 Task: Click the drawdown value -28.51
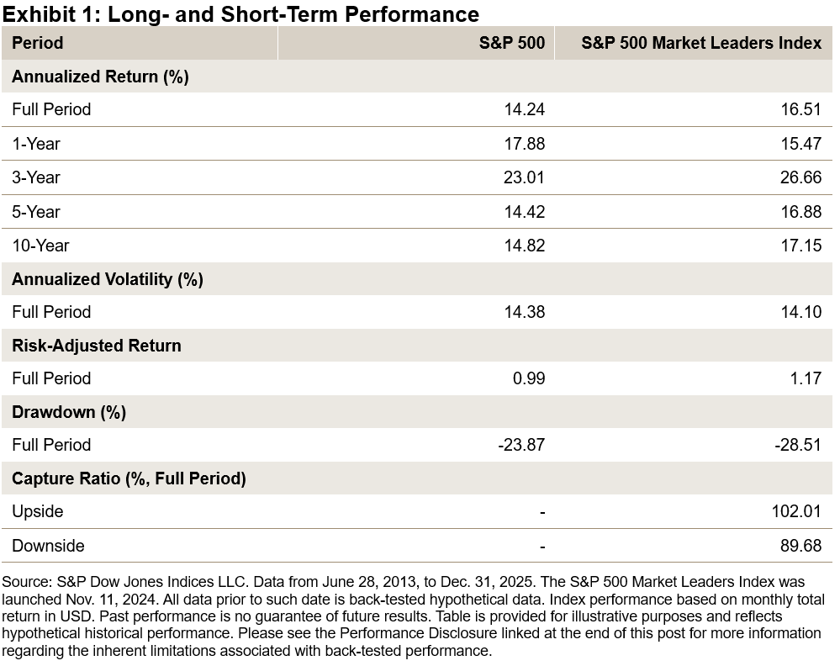tap(797, 445)
